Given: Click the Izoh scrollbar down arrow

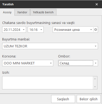Looking at the screenshot, I should (95, 87).
